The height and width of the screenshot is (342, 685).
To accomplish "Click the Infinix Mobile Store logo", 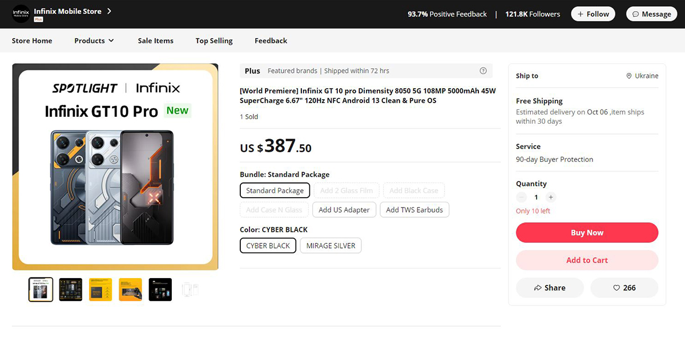I will tap(21, 14).
